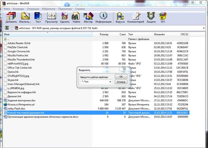Sort by the CRC32 column header

[182, 34]
